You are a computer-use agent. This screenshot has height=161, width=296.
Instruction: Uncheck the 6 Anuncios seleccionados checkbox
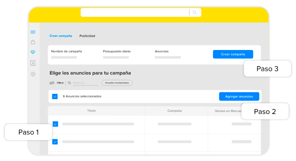click(55, 96)
